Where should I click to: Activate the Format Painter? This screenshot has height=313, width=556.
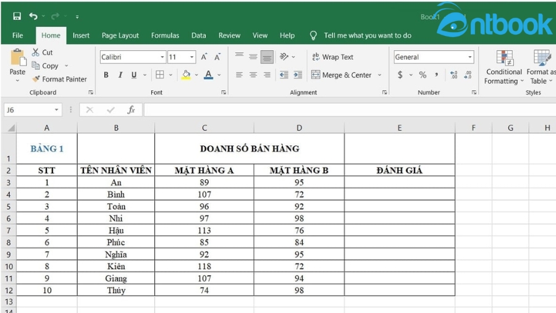point(59,79)
